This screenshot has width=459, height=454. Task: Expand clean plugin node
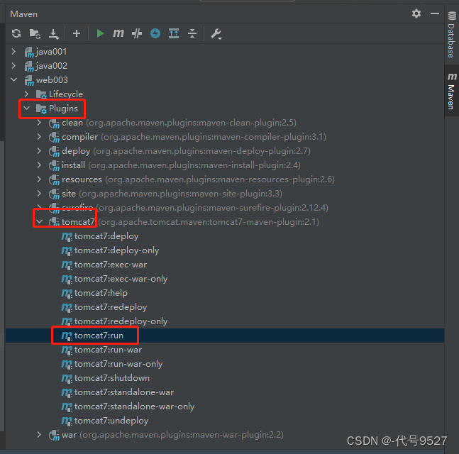pos(39,122)
